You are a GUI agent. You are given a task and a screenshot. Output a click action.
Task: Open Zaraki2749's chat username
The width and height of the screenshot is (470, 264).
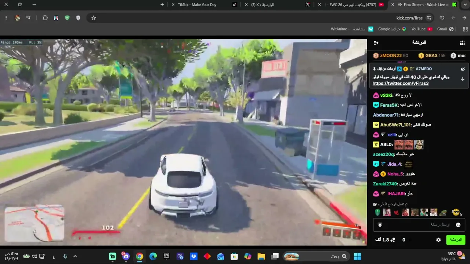[x=386, y=184]
